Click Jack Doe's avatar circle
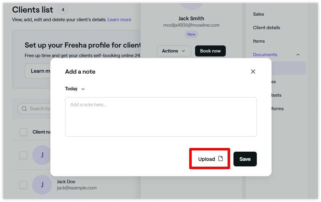Screen dimensions: 321x202 [x=42, y=185]
